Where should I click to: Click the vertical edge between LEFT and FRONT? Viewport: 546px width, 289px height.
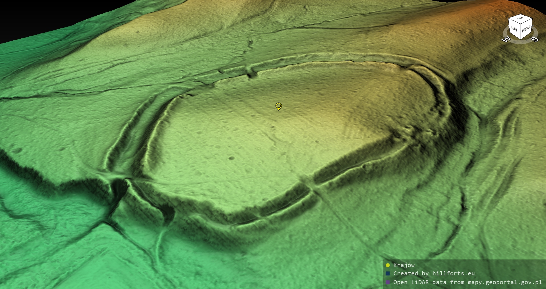(521, 31)
